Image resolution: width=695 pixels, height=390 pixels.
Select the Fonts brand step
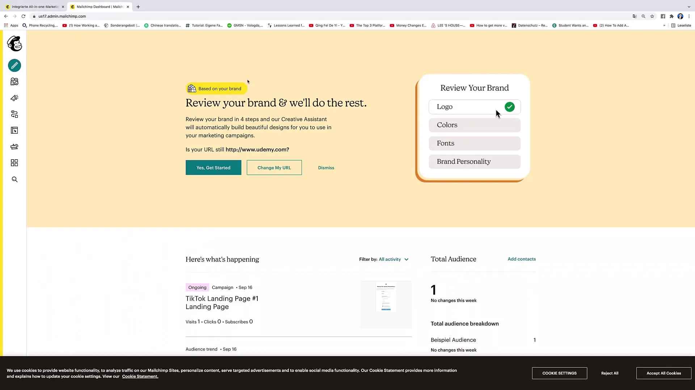point(475,143)
